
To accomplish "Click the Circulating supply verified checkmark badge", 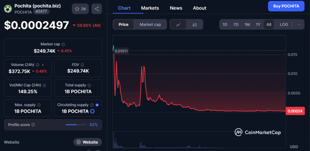I will tap(97, 105).
